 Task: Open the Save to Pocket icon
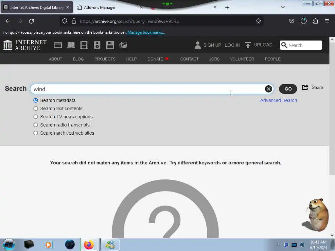[x=291, y=21]
